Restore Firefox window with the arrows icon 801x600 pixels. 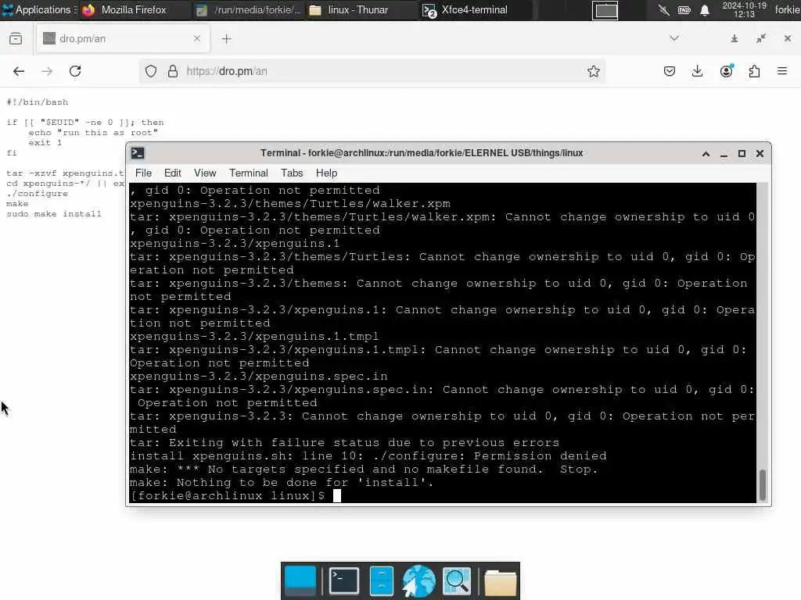click(761, 38)
